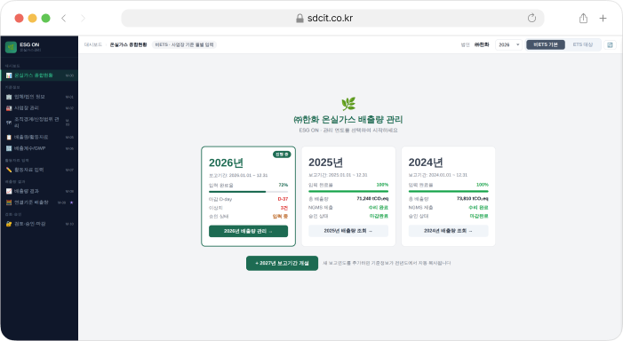This screenshot has height=341, width=623.
Task: Click the 2026년 배출량 관리 button
Action: click(x=248, y=231)
